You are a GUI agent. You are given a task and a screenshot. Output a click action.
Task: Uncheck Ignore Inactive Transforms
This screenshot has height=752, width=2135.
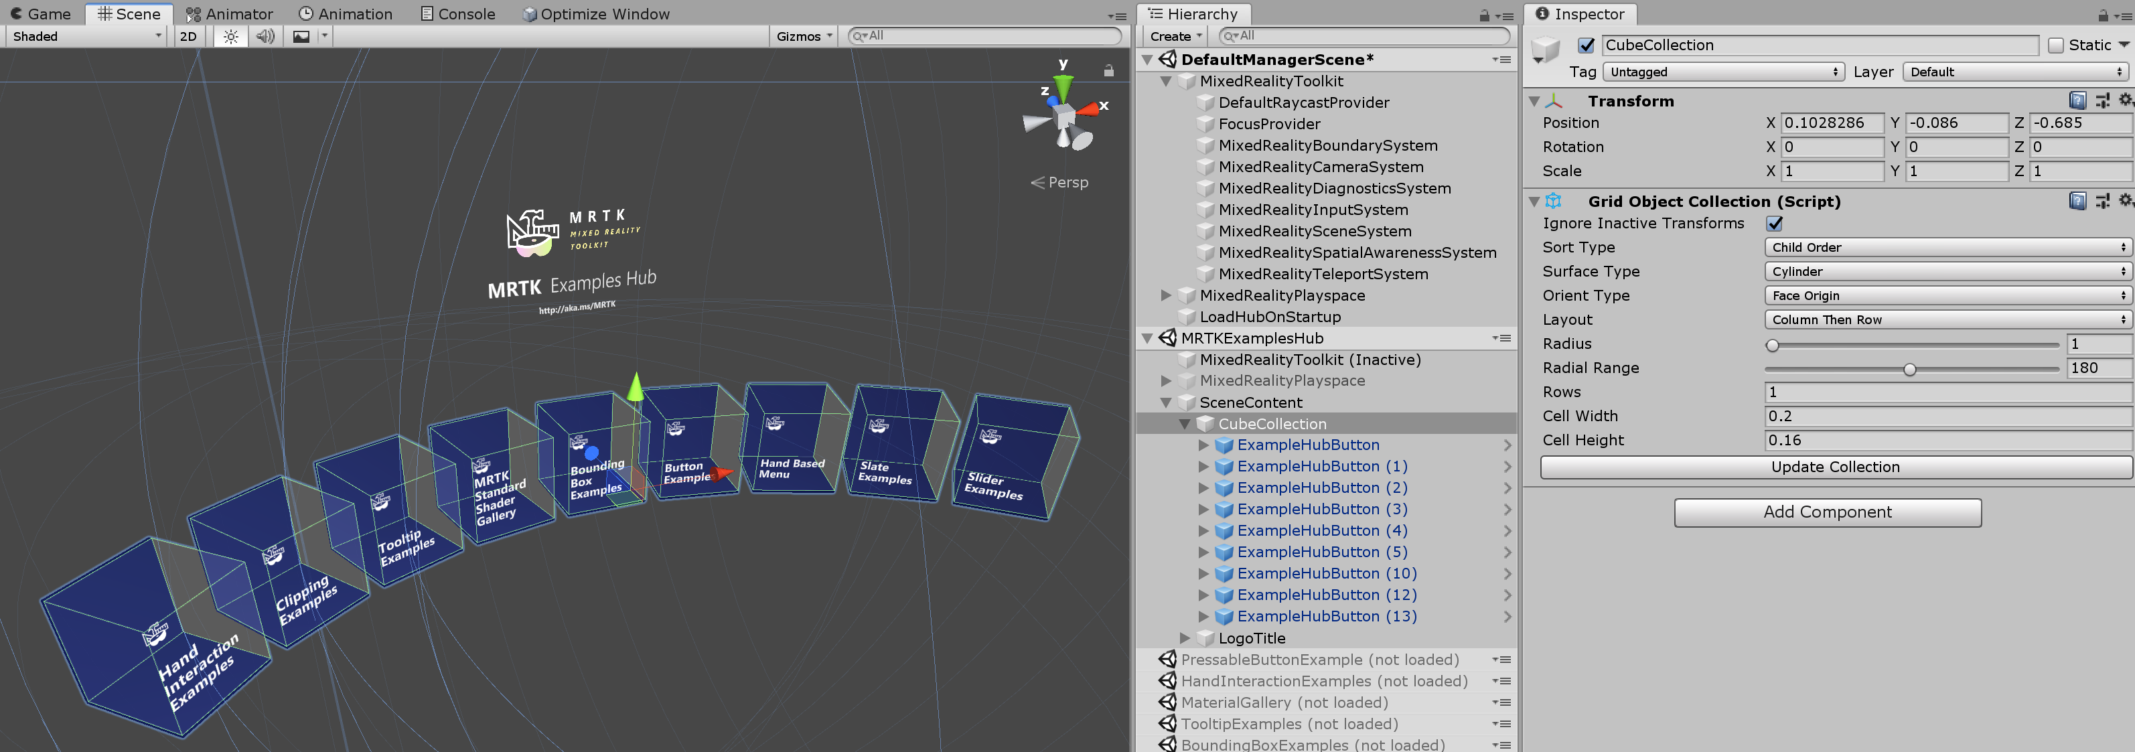click(x=1773, y=223)
